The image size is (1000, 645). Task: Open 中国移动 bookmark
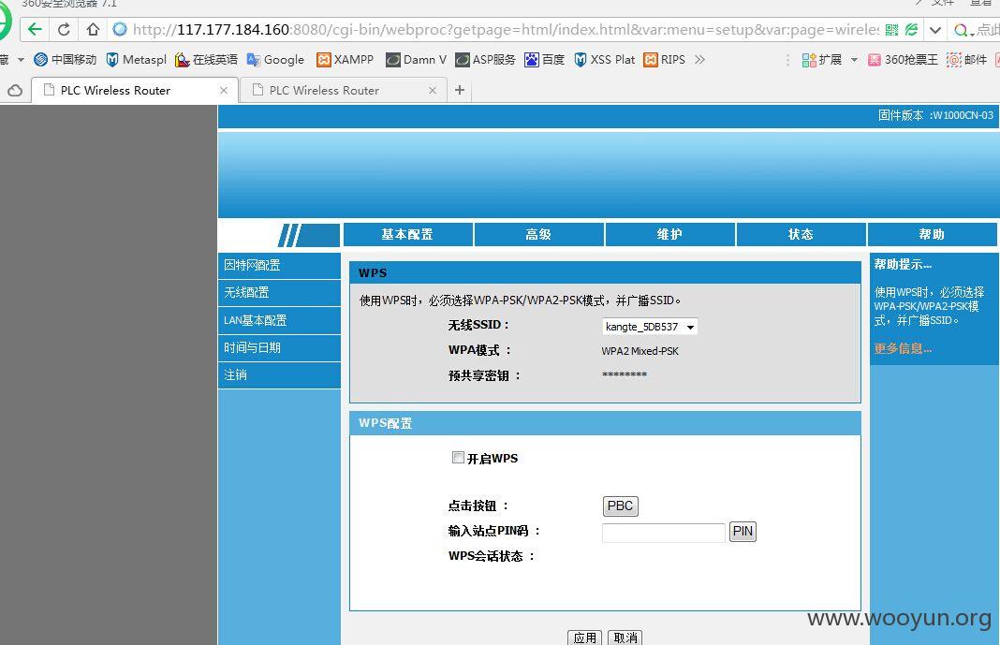pyautogui.click(x=65, y=59)
